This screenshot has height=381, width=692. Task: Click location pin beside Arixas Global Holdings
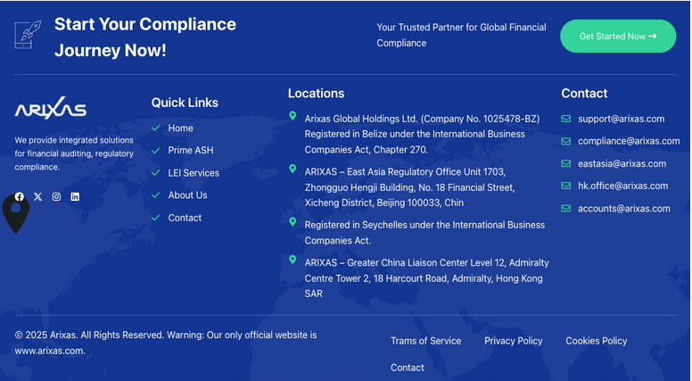[292, 116]
